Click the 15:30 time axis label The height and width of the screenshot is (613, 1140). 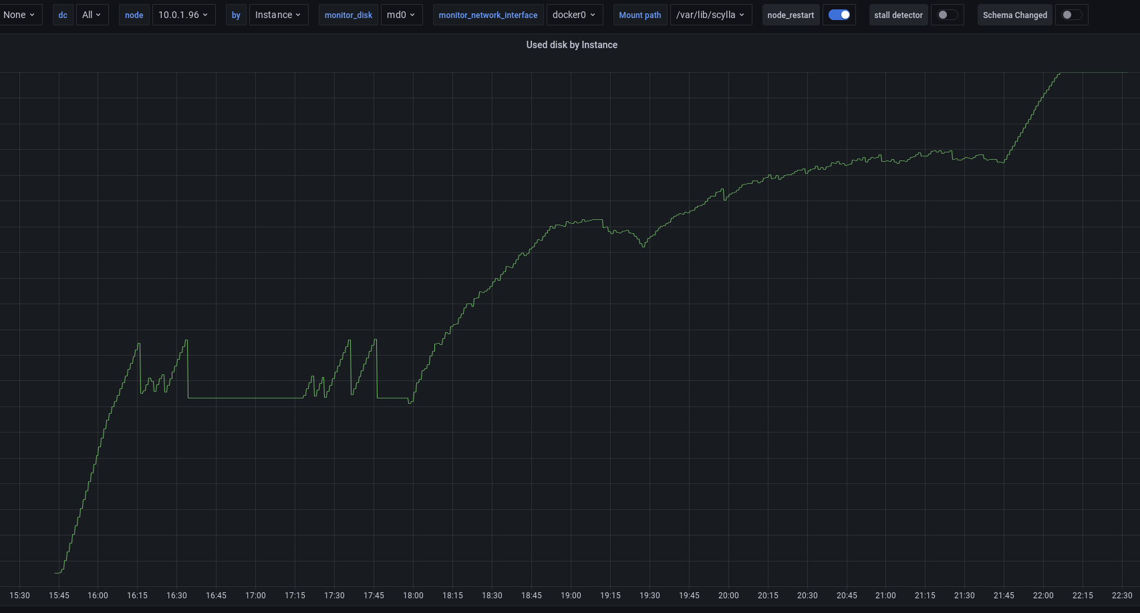pyautogui.click(x=19, y=596)
